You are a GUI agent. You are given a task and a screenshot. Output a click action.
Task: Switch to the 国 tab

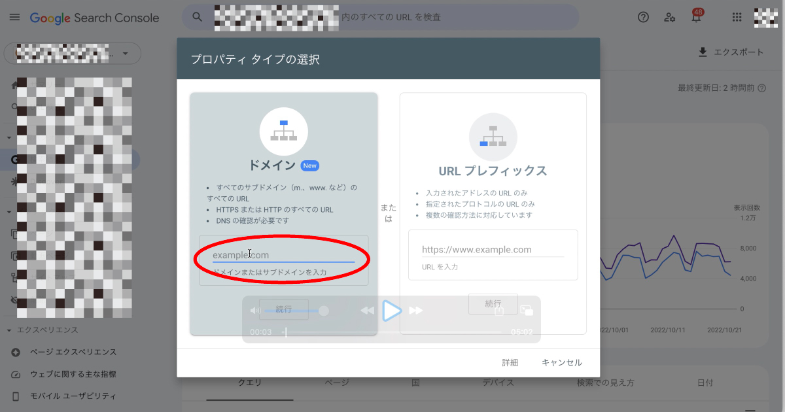click(415, 383)
